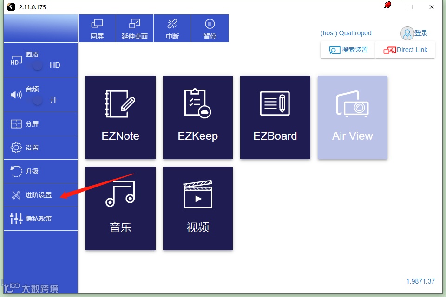Open 升级 upgrade menu item

coord(41,171)
